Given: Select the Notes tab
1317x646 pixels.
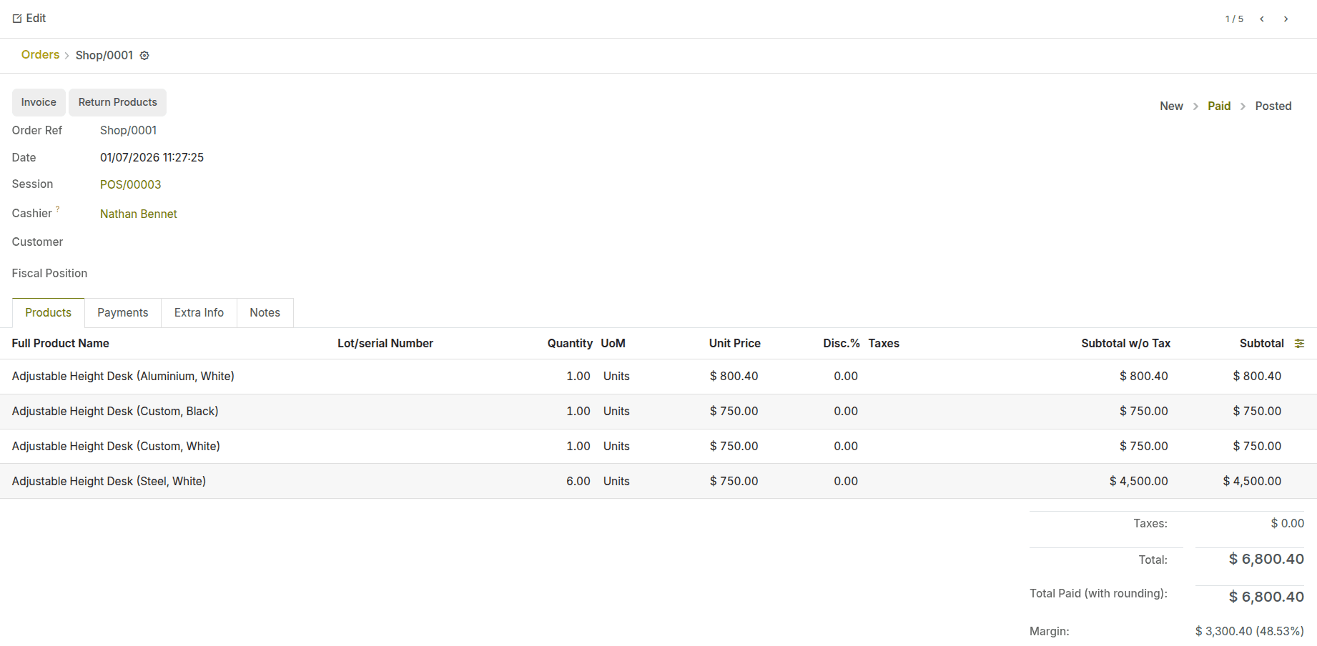Looking at the screenshot, I should [265, 312].
